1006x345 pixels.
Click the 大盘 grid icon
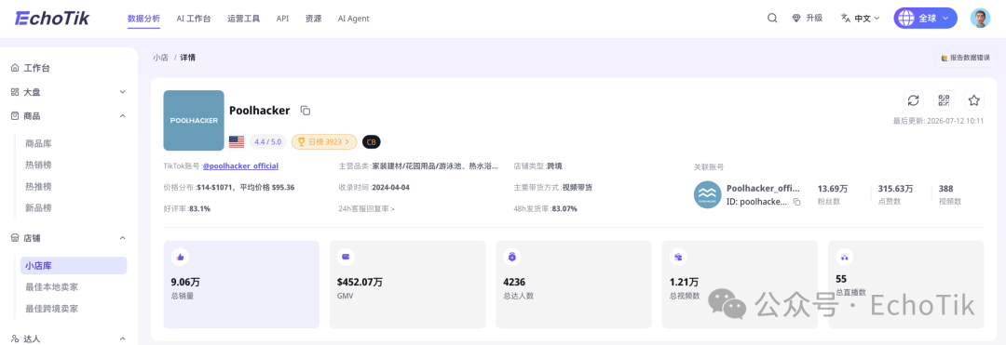[x=15, y=92]
